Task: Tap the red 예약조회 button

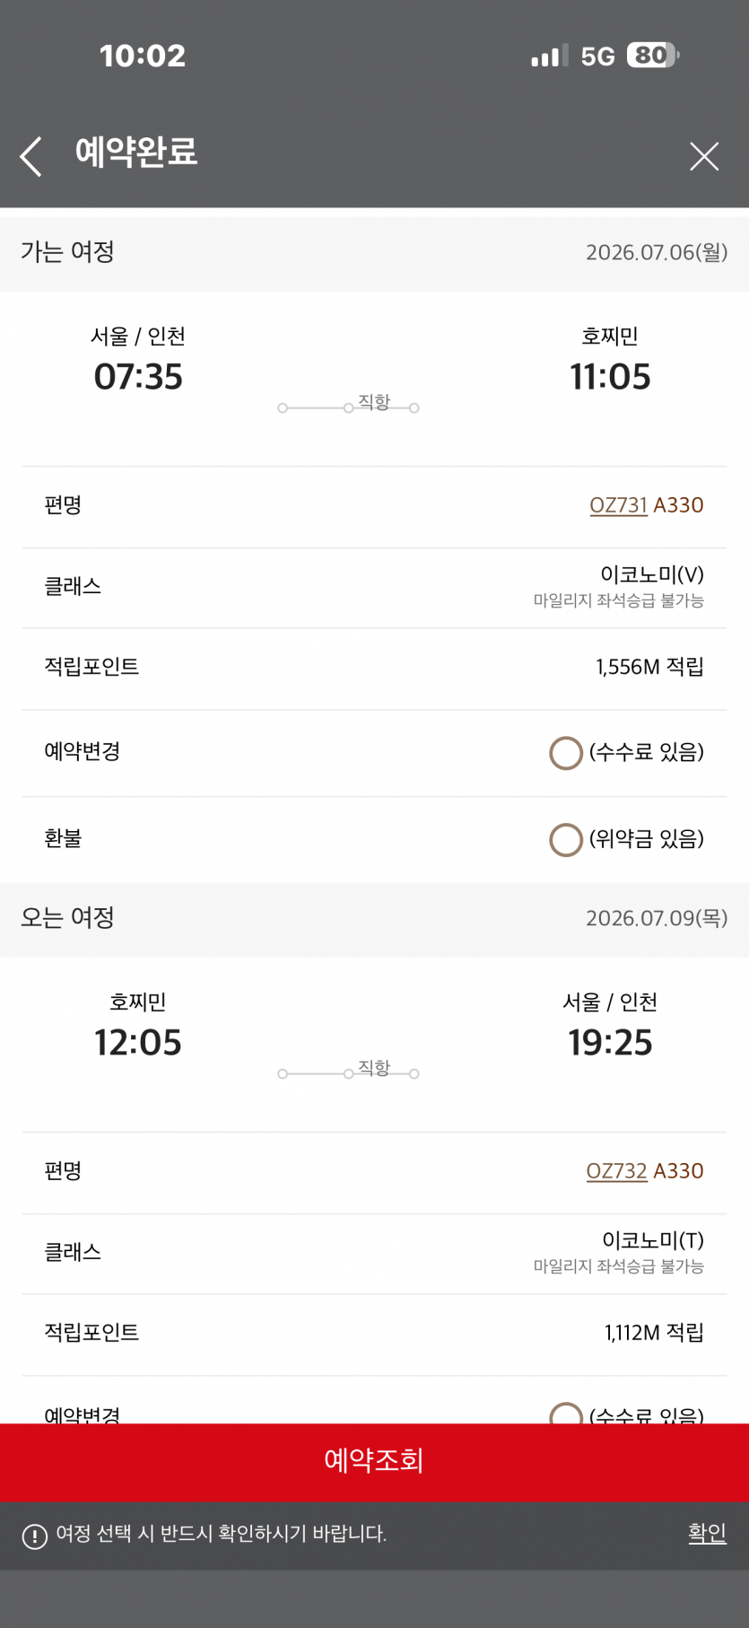Action: (x=374, y=1461)
